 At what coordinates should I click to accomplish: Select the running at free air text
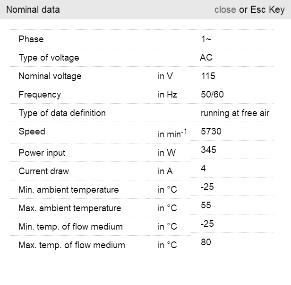pos(235,113)
